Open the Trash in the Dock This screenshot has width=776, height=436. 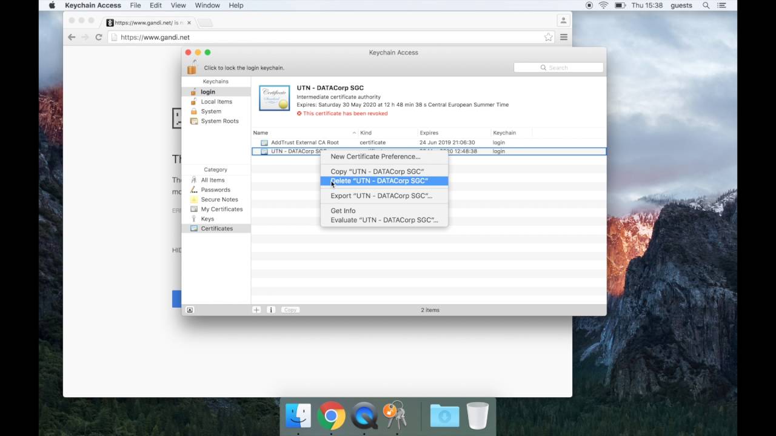478,416
